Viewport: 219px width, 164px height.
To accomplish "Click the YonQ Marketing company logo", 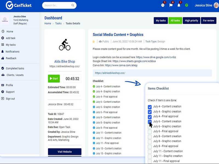I will [5, 20].
